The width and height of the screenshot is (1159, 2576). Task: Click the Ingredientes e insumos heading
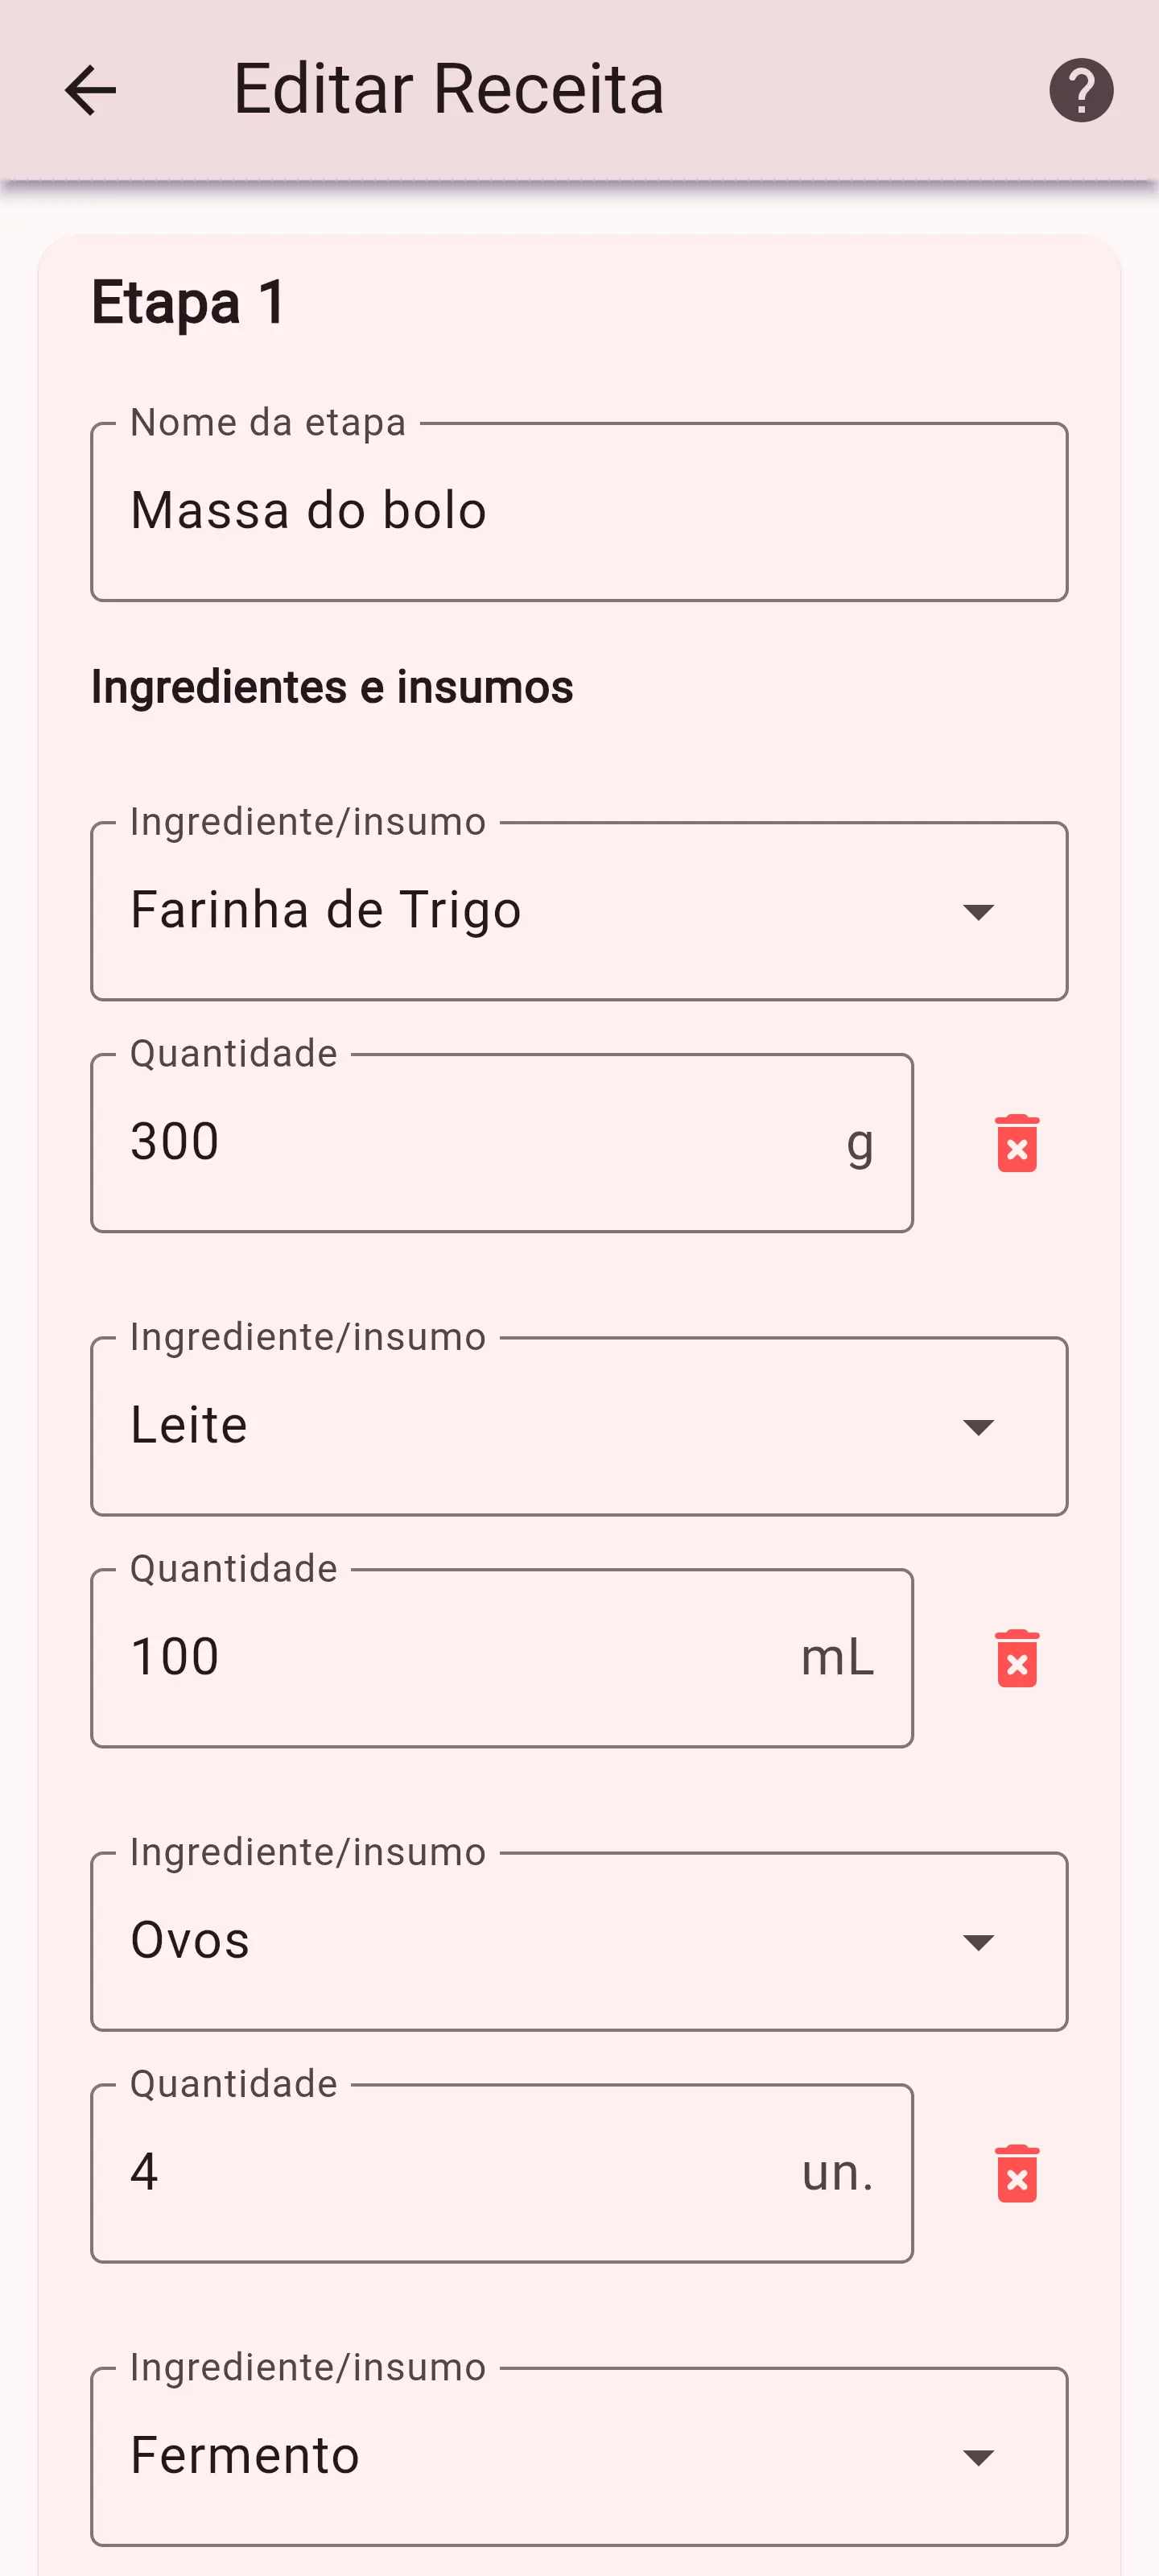(x=332, y=687)
